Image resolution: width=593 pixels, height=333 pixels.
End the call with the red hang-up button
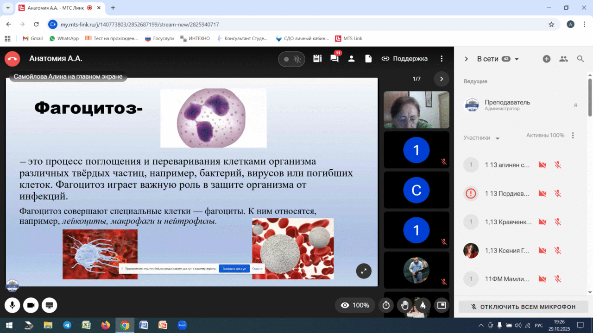(x=13, y=59)
